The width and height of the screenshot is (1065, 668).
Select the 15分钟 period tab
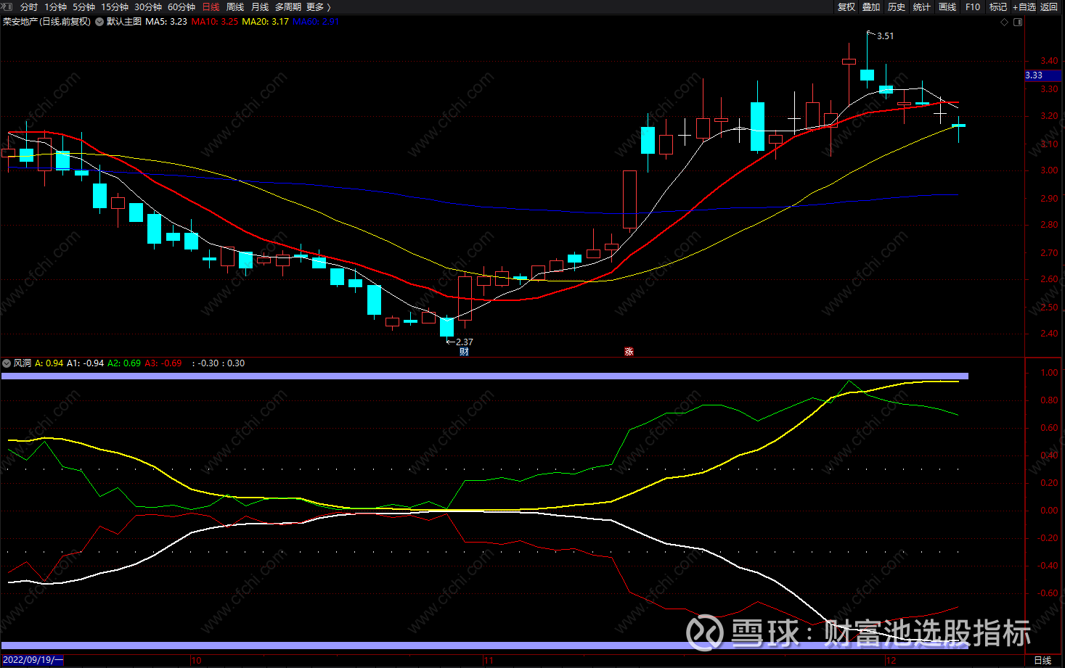pyautogui.click(x=115, y=7)
